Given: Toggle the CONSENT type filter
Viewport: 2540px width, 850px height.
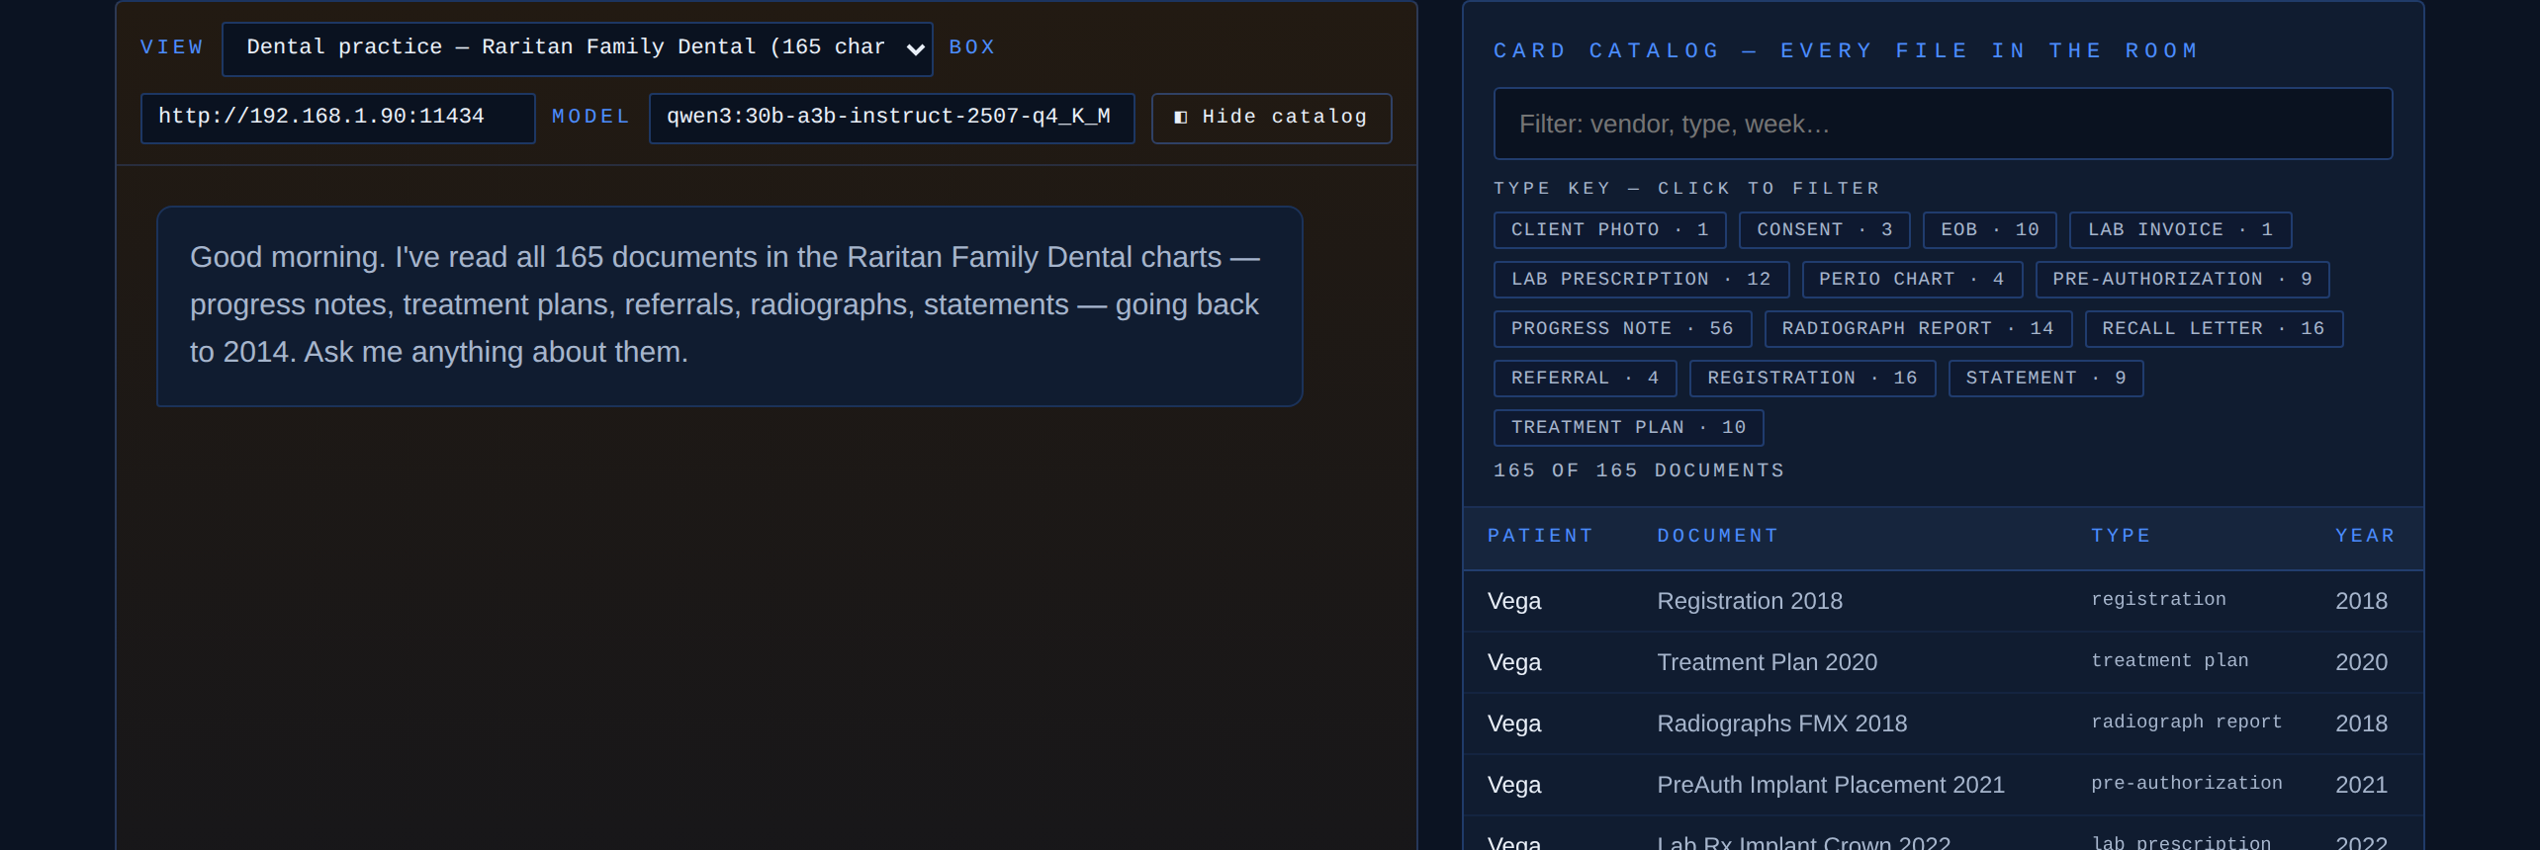Looking at the screenshot, I should point(1824,230).
